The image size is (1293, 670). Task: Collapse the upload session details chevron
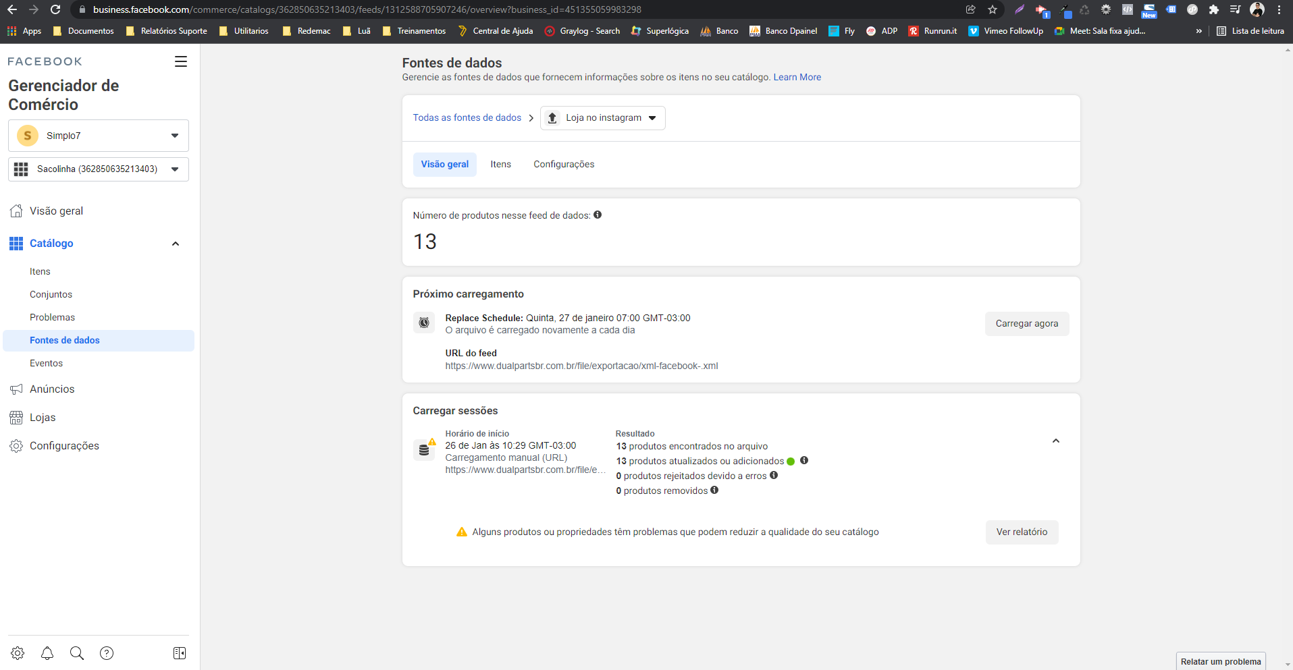pyautogui.click(x=1056, y=441)
